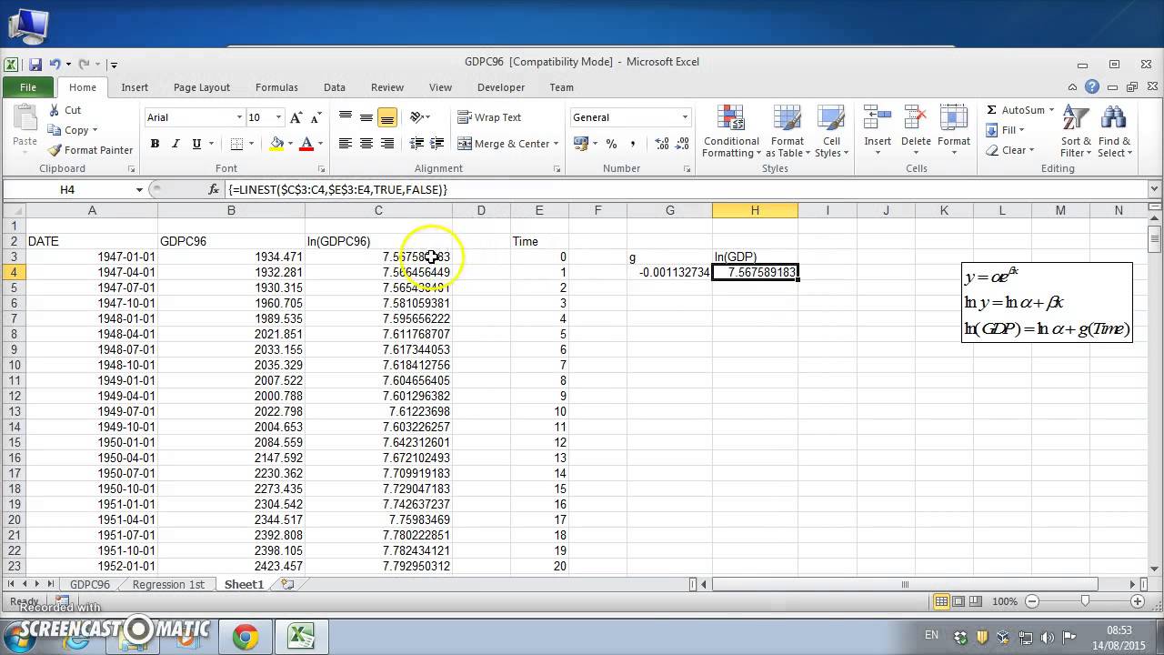1164x655 pixels.
Task: Expand the Name Box dropdown
Action: click(139, 189)
